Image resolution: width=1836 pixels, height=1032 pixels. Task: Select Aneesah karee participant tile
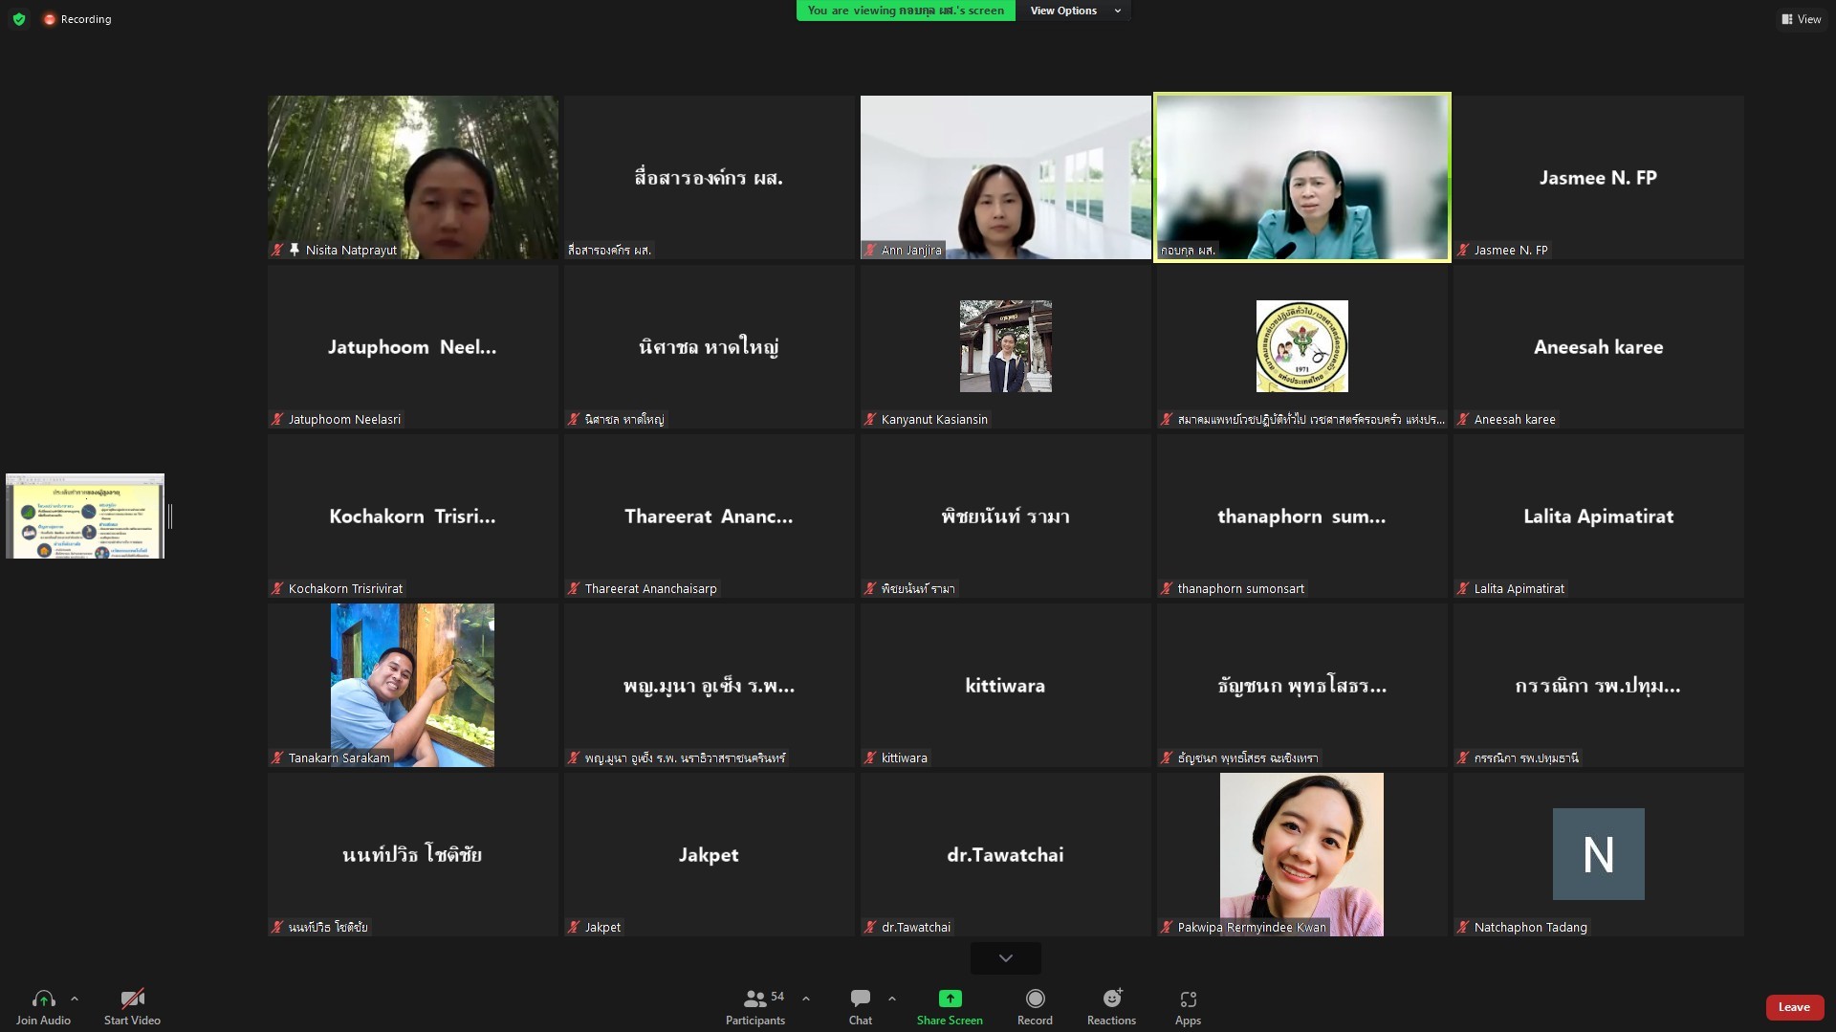tap(1599, 346)
